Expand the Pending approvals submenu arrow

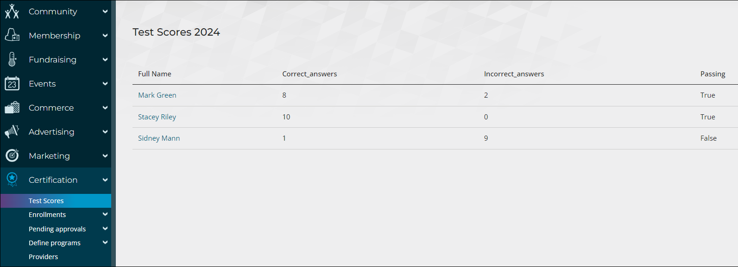tap(105, 229)
